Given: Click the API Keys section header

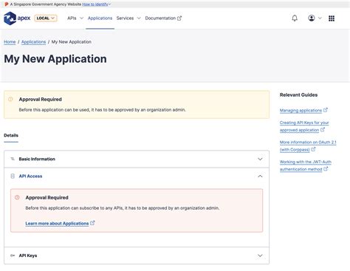Looking at the screenshot, I should tap(137, 255).
